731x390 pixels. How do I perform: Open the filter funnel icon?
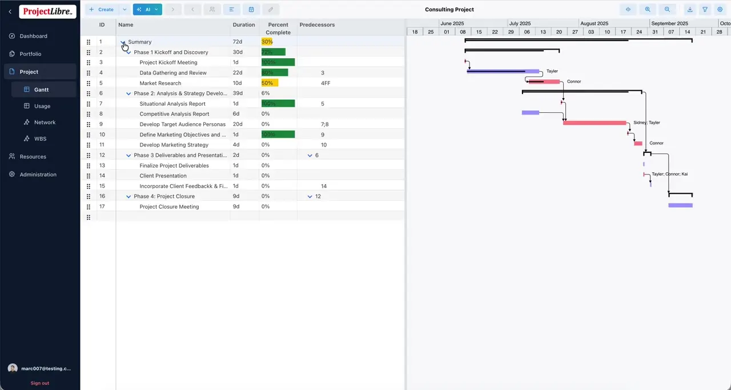pos(705,9)
